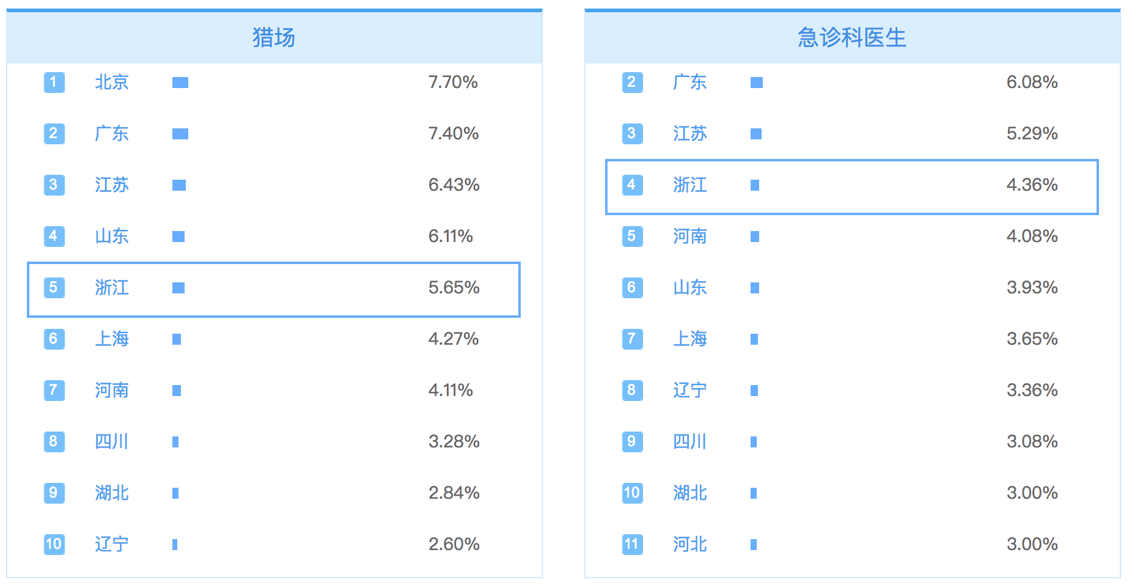The width and height of the screenshot is (1143, 588).
Task: Open 江苏 link in 急诊科医生 list
Action: click(x=690, y=133)
